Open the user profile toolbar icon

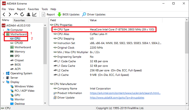[28, 14]
